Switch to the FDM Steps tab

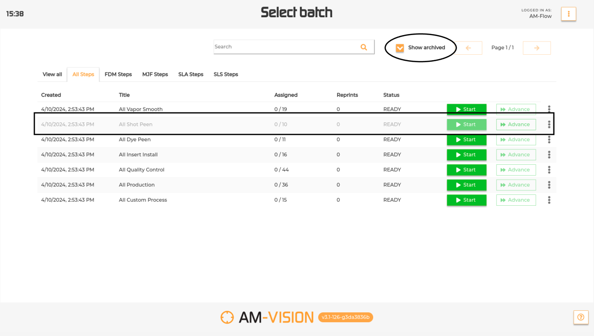pos(118,75)
